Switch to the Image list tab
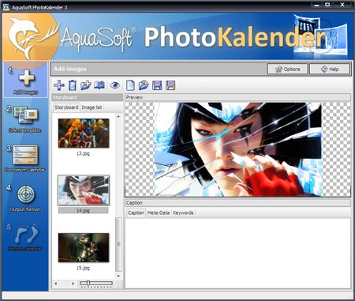 (x=92, y=107)
